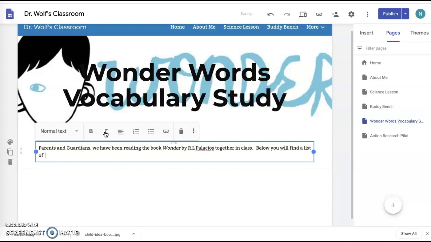
Task: Open section background palette icon
Action: [10, 142]
